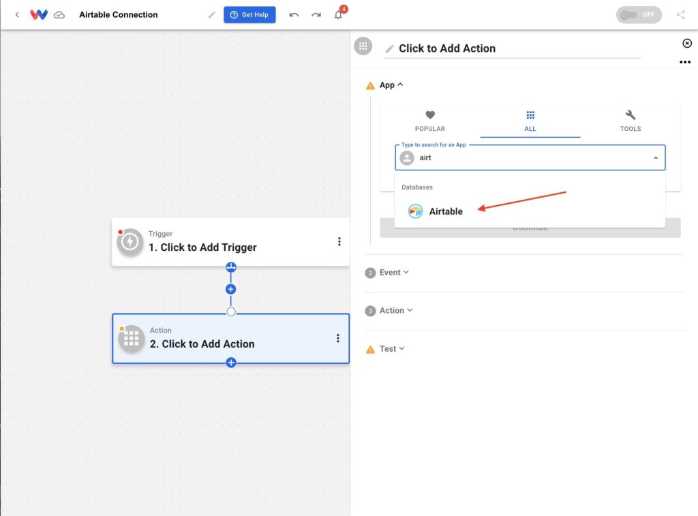Select Airtable from search results
Image resolution: width=698 pixels, height=516 pixels.
point(530,211)
